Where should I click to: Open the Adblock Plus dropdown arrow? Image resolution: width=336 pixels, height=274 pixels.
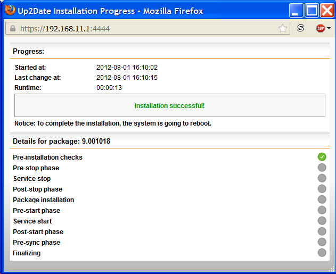(329, 29)
